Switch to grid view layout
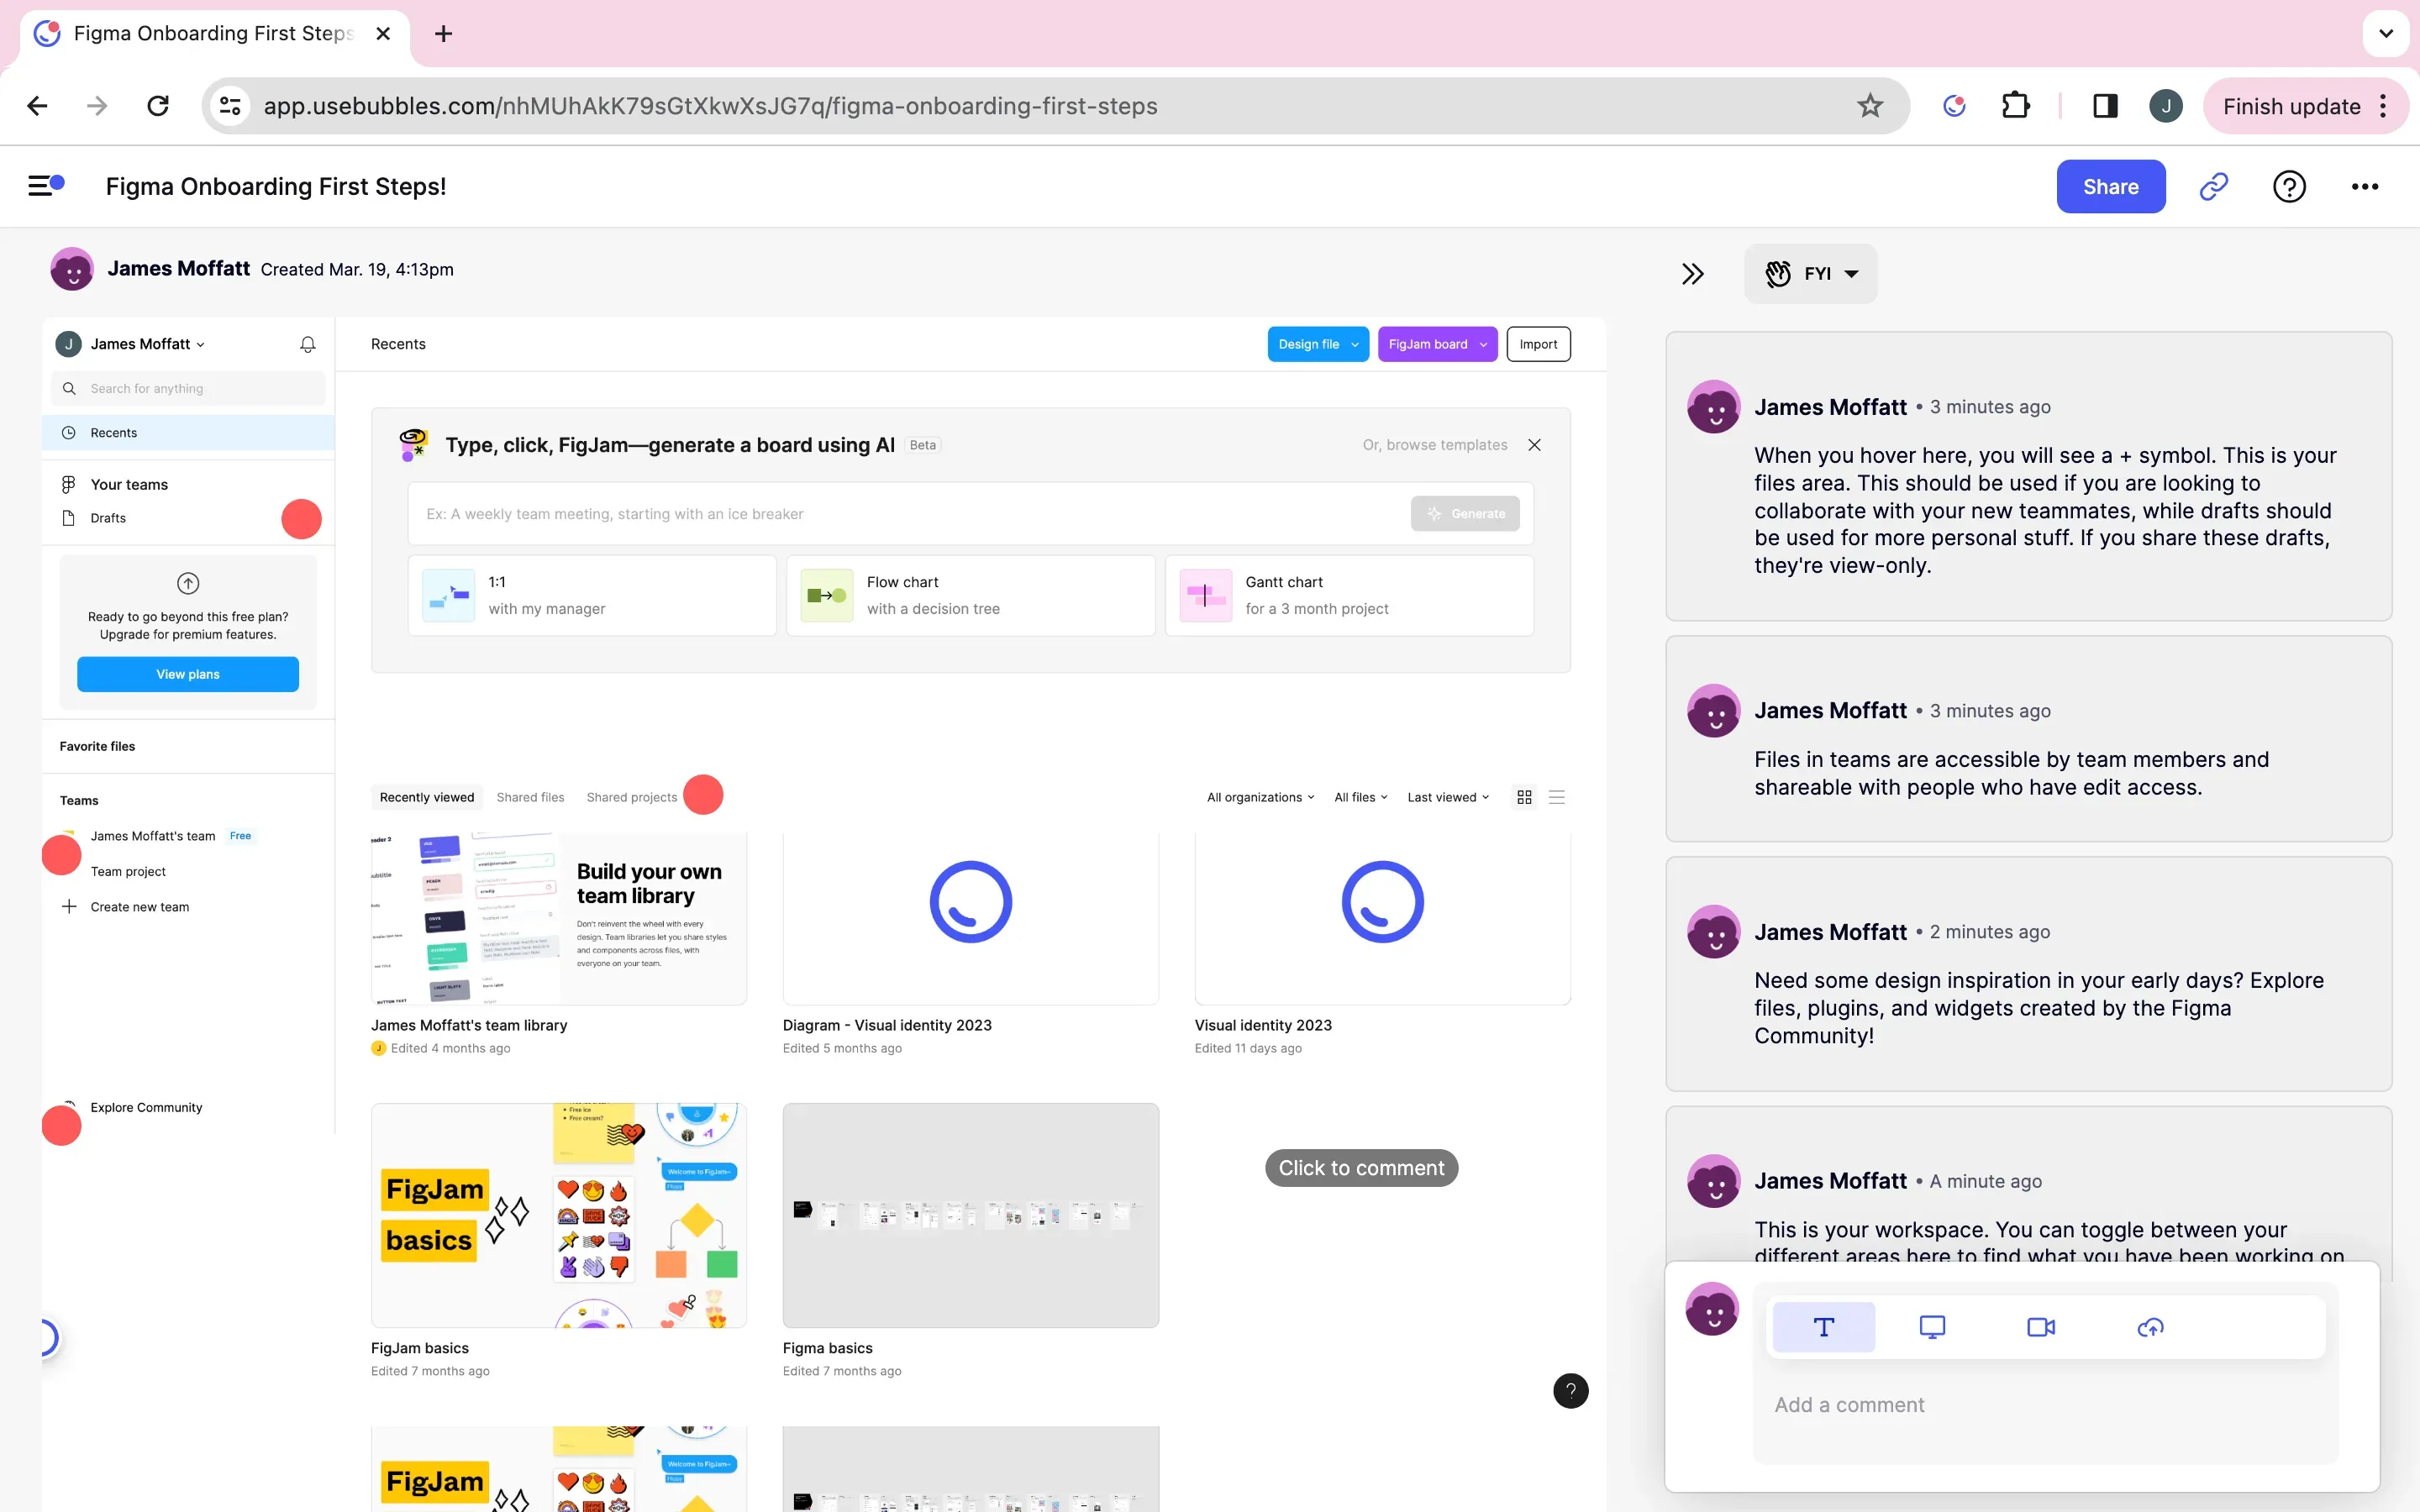 [x=1524, y=797]
